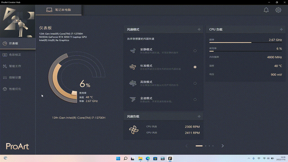Expand the 风扇模式 panel move handle
Viewport: 288px width, 162px height.
pyautogui.click(x=199, y=29)
